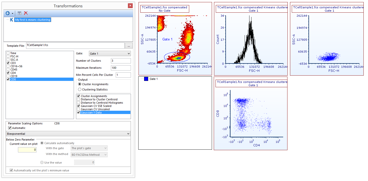The width and height of the screenshot is (368, 181).
Task: Click the Template File text field
Action: coord(75,45)
